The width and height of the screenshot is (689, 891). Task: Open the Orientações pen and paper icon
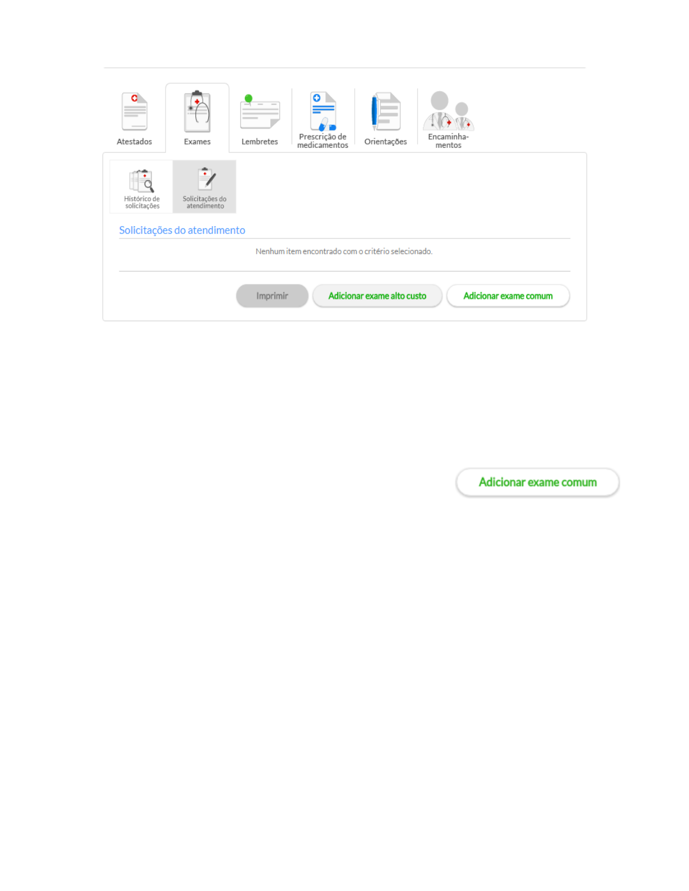pos(386,111)
